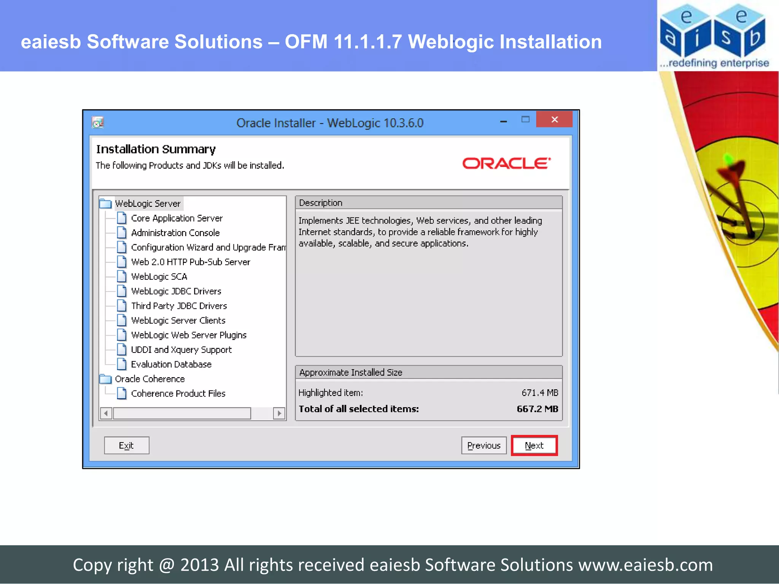Maximize the Oracle Installer window
The width and height of the screenshot is (779, 584).
[525, 119]
